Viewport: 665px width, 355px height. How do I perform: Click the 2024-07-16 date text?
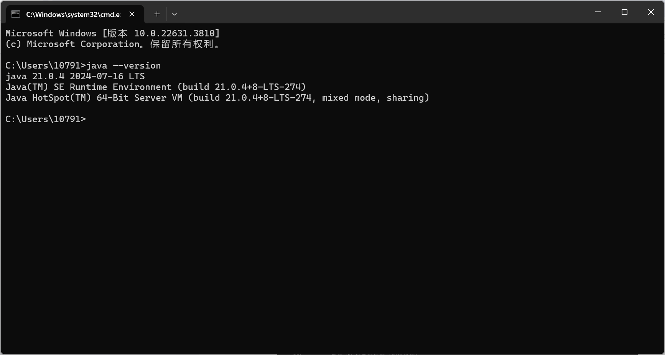tap(97, 76)
